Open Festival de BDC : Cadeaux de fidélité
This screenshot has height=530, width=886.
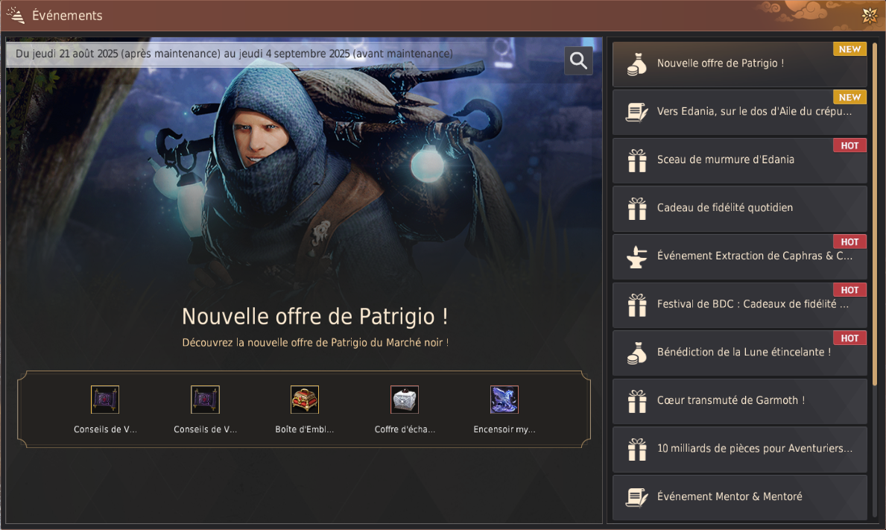tap(740, 305)
